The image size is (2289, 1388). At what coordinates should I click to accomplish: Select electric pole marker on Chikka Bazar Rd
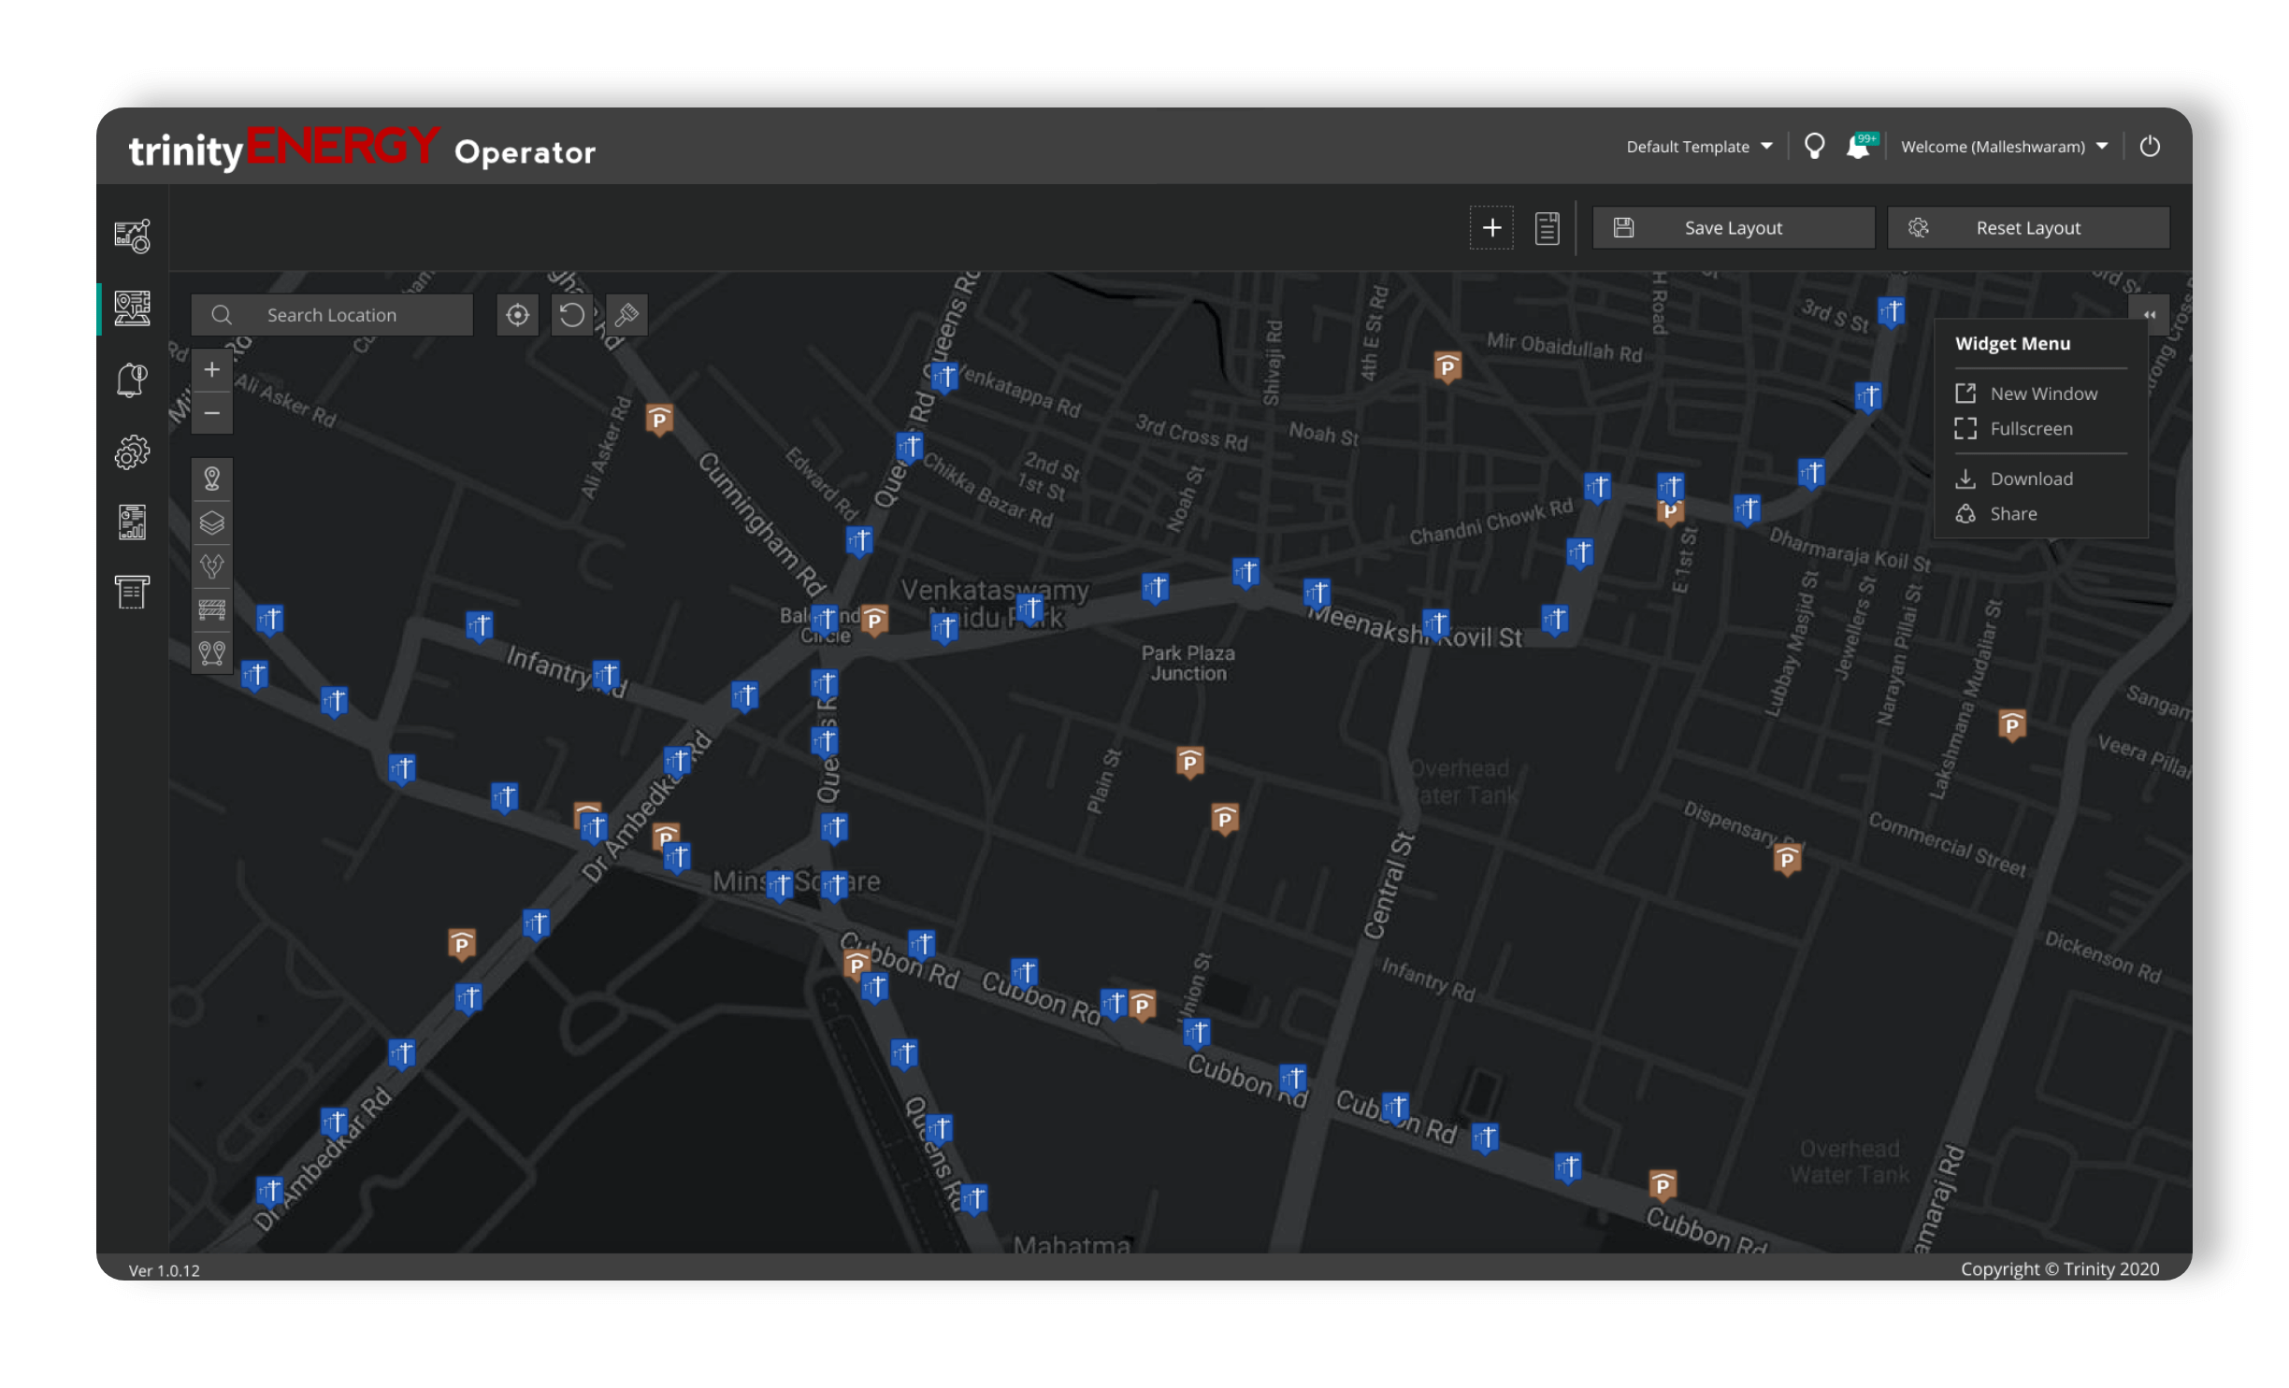909,447
